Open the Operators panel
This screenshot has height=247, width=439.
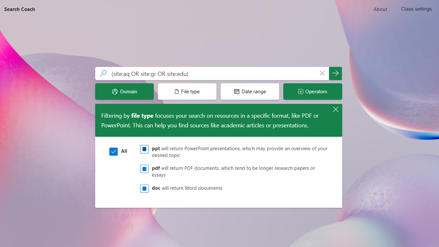[312, 92]
